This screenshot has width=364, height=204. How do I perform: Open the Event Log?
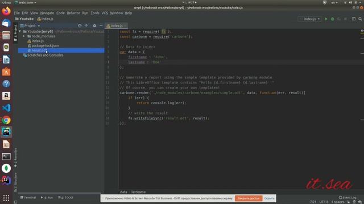tap(348, 198)
